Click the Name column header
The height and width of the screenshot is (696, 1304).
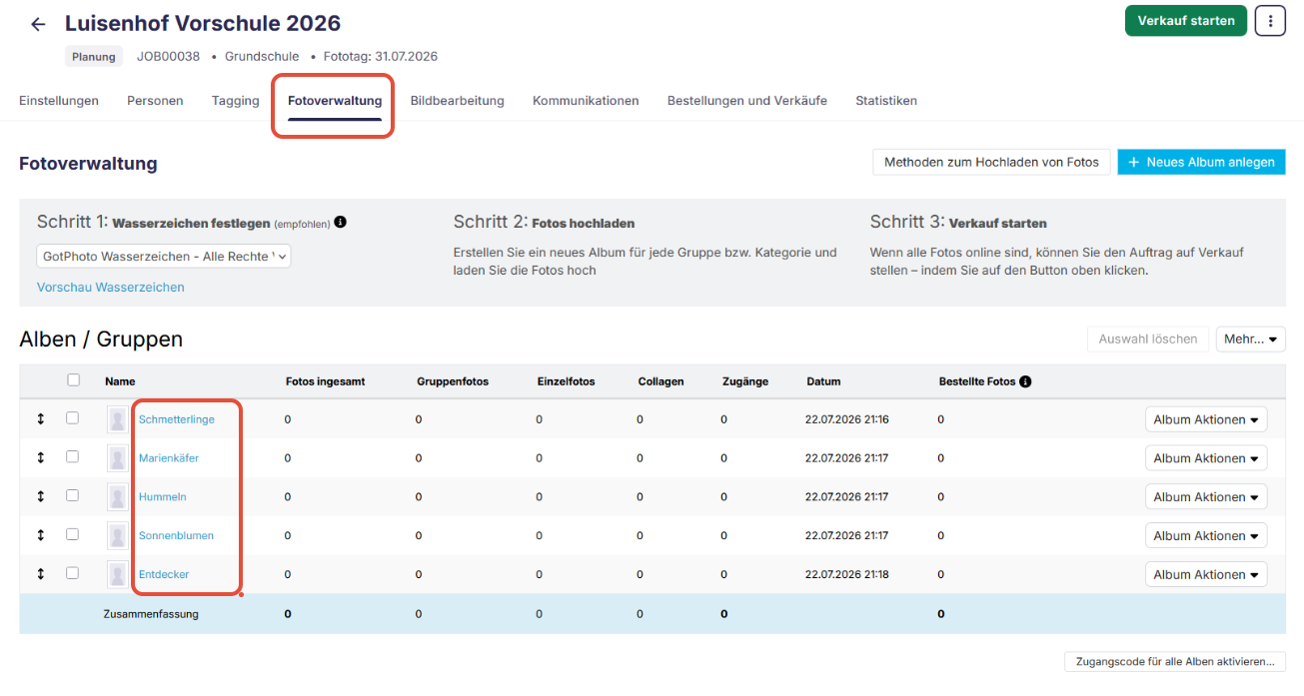tap(120, 381)
